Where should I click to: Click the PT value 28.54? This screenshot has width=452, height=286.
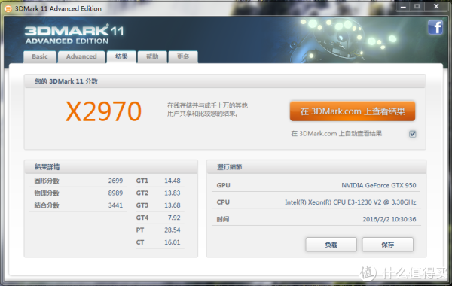[173, 230]
